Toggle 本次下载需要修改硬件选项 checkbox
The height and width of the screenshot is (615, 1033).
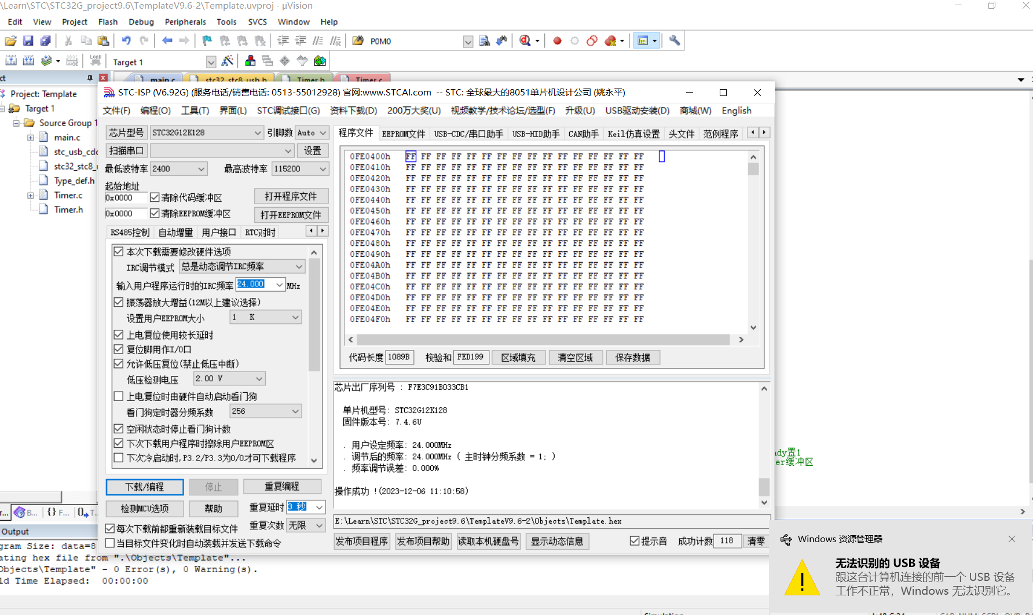coord(119,252)
